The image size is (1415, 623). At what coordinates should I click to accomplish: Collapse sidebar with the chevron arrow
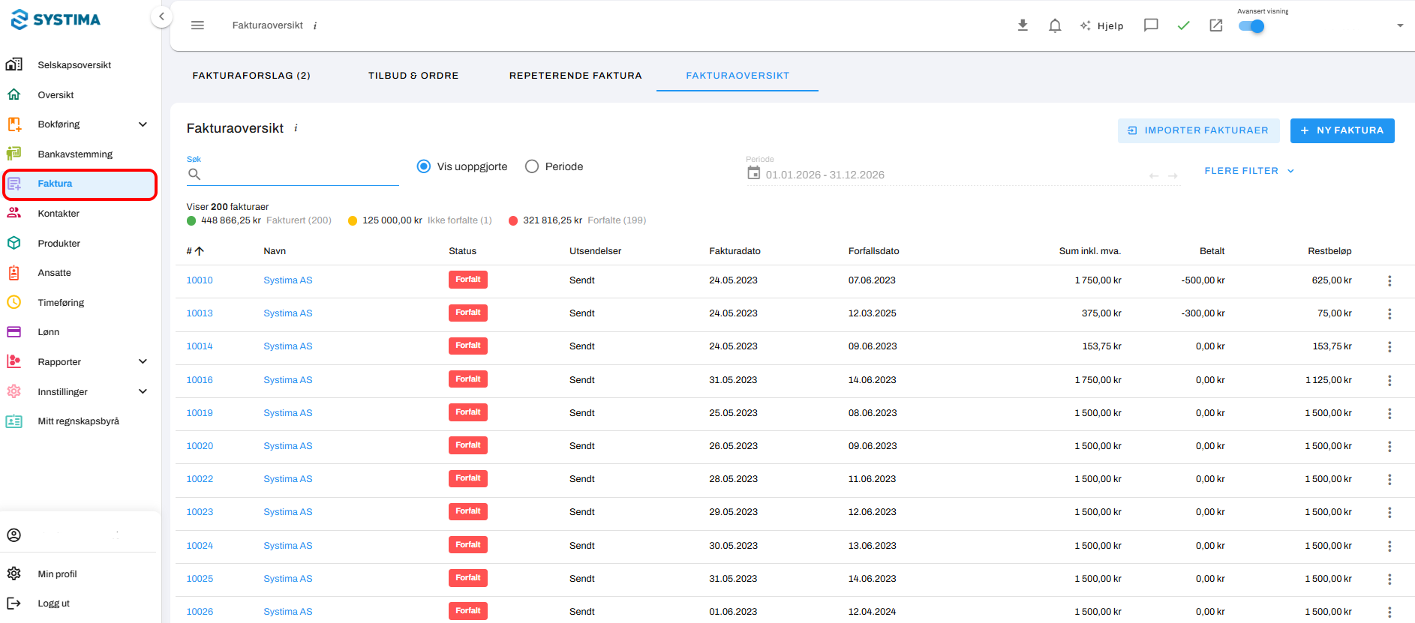[x=161, y=16]
